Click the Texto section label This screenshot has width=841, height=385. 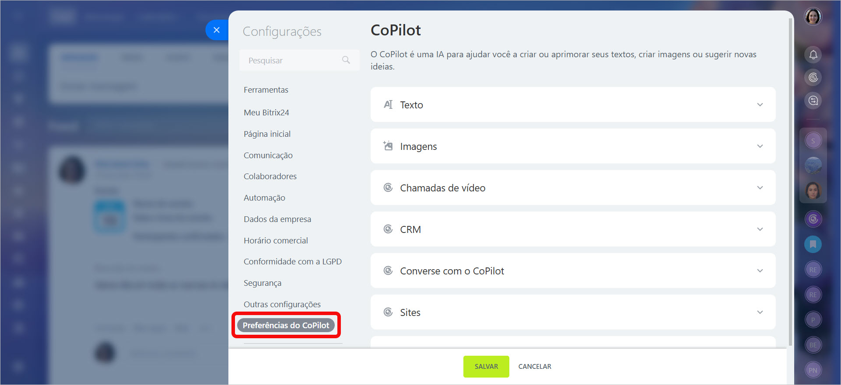click(411, 105)
